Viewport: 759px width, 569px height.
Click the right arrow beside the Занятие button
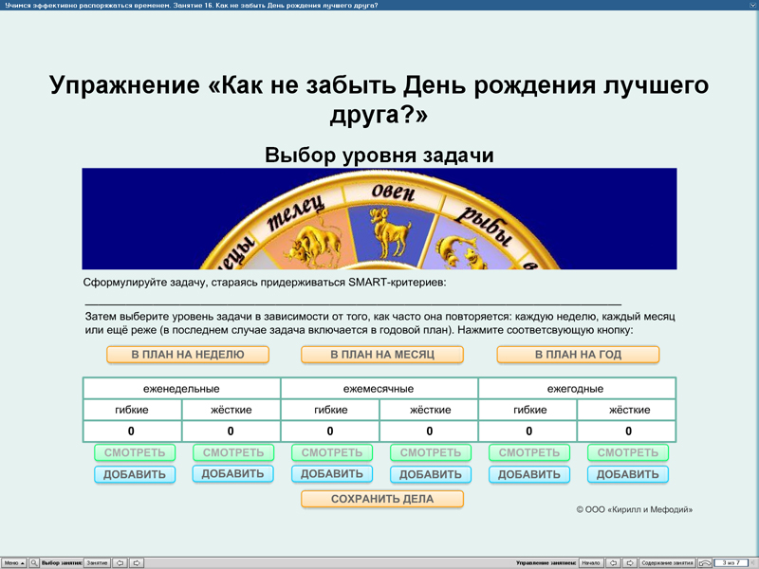pyautogui.click(x=137, y=561)
